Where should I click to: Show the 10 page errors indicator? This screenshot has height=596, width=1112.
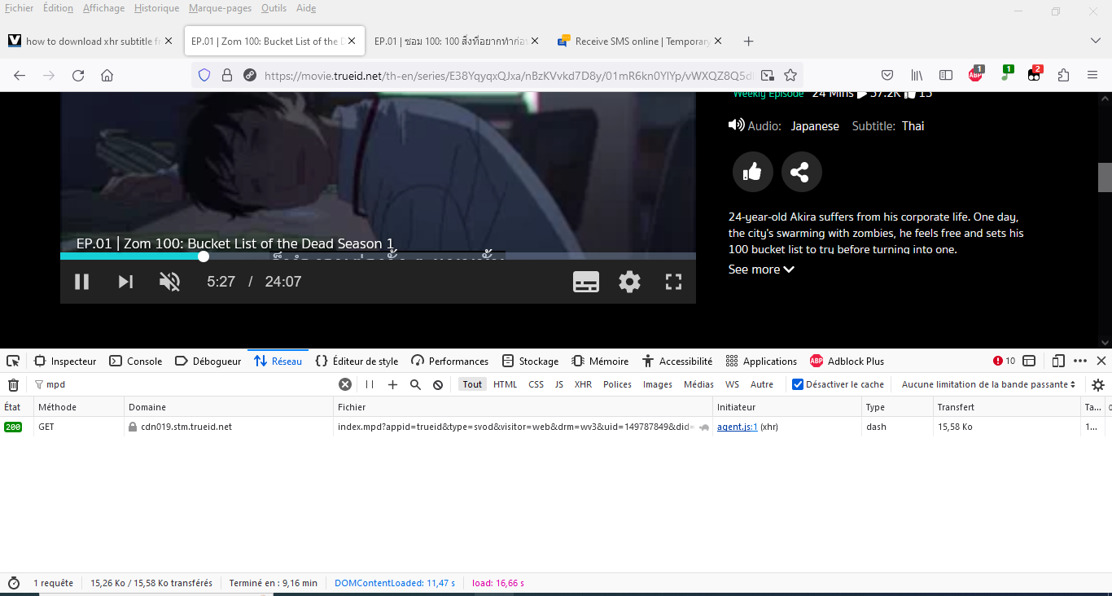click(1004, 361)
